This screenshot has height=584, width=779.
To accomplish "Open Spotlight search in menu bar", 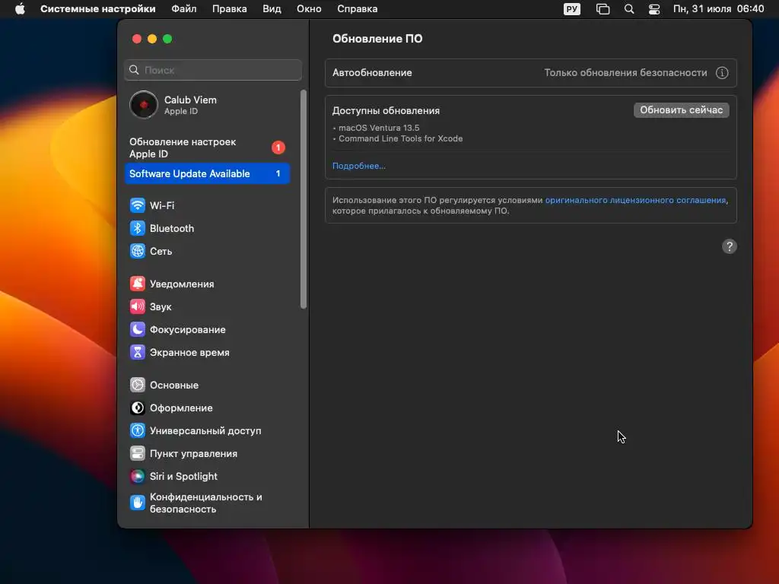I will pyautogui.click(x=629, y=9).
